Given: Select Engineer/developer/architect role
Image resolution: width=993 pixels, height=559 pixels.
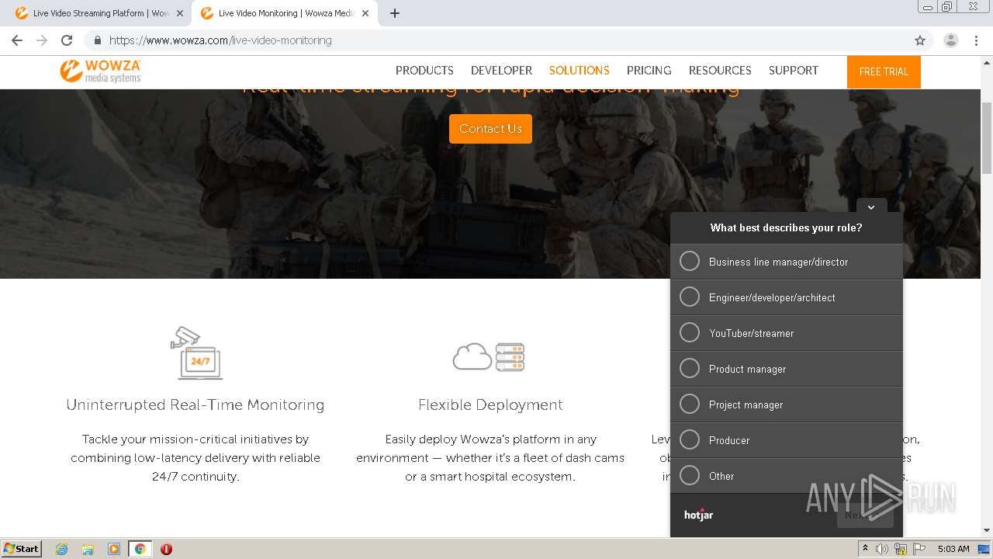Looking at the screenshot, I should coord(787,297).
